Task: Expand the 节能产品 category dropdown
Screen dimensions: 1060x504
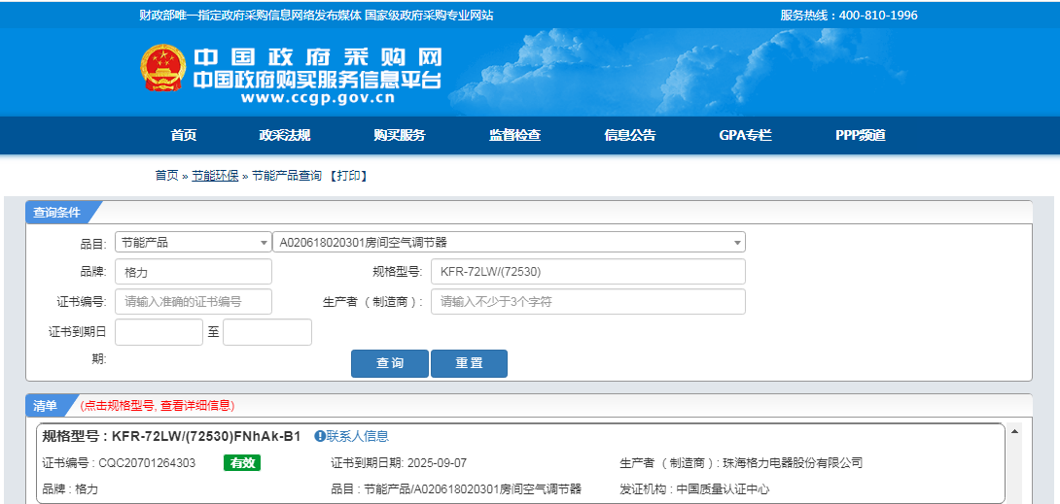Action: click(194, 242)
